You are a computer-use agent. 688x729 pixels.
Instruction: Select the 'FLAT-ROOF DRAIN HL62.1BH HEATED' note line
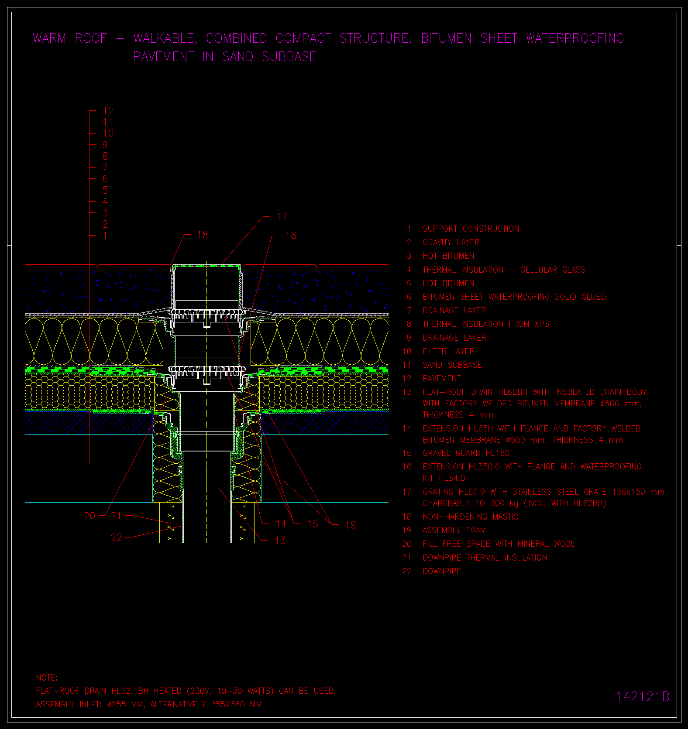pos(186,691)
